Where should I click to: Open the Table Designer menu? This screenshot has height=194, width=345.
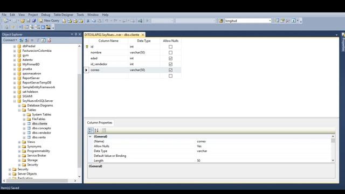pos(64,15)
